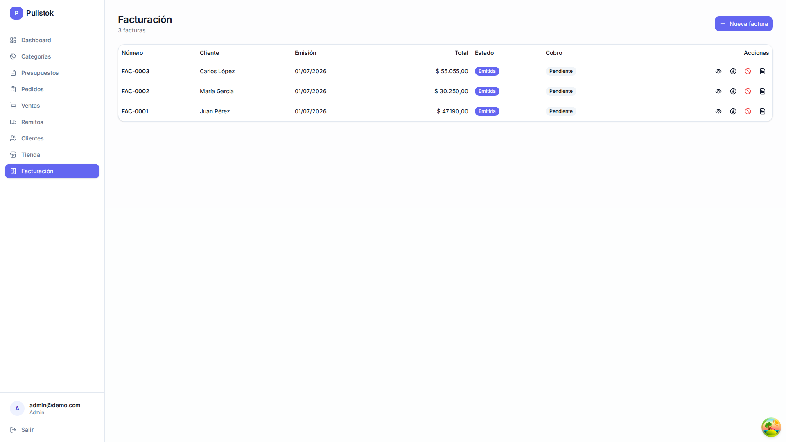Click client name Juan Pérez
Image resolution: width=786 pixels, height=442 pixels.
pyautogui.click(x=215, y=111)
